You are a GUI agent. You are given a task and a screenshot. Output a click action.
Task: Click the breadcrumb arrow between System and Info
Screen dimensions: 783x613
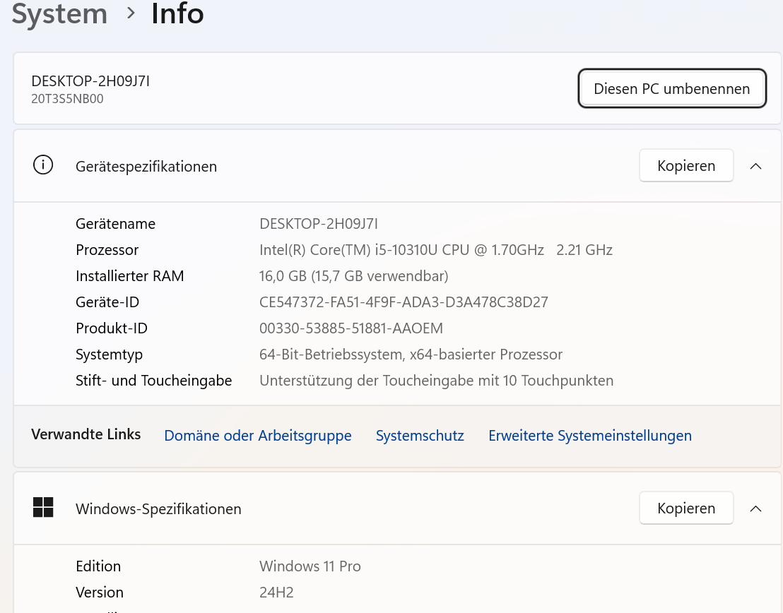click(130, 13)
